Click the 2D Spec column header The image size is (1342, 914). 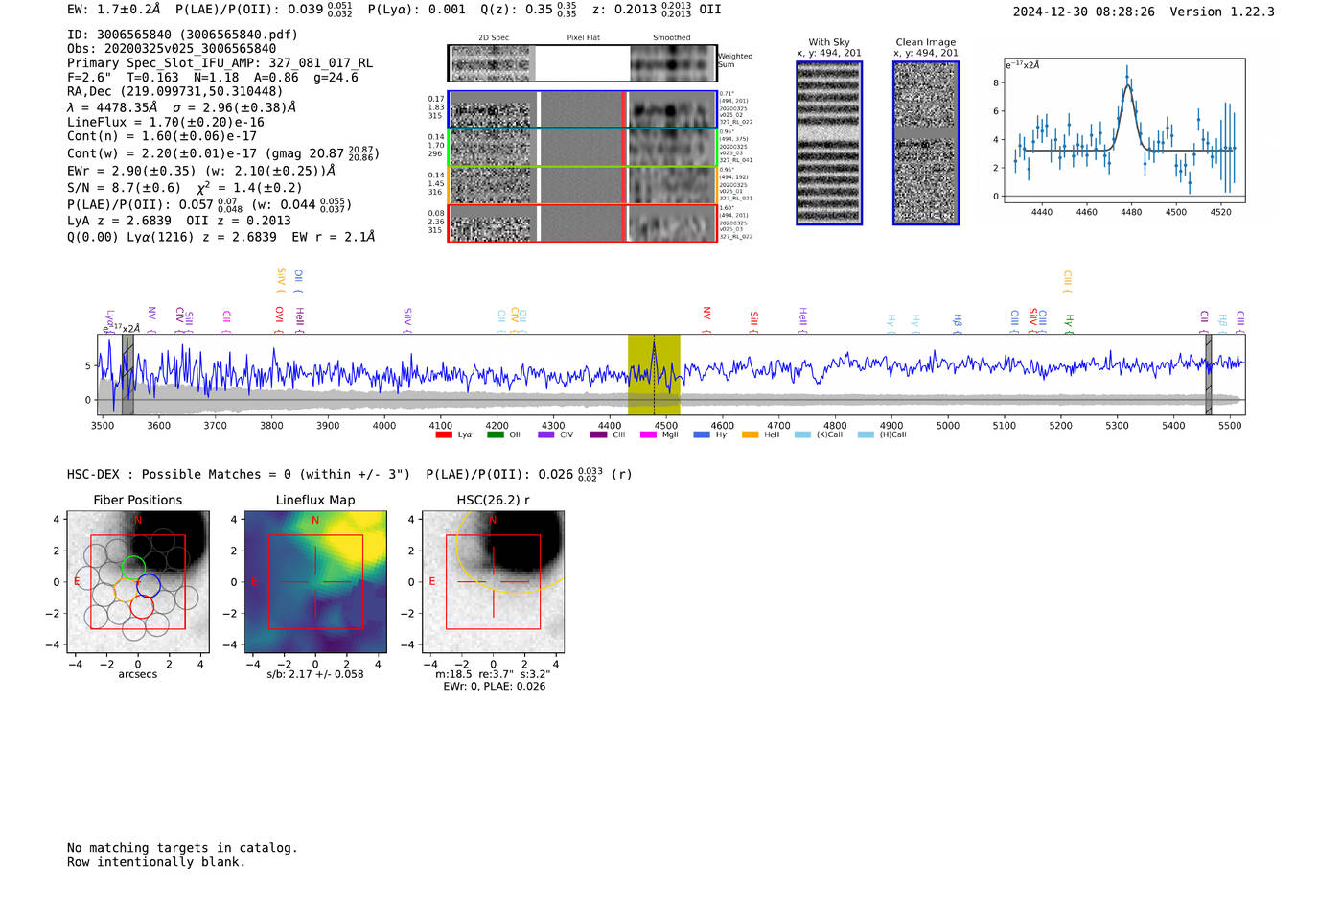pyautogui.click(x=494, y=38)
